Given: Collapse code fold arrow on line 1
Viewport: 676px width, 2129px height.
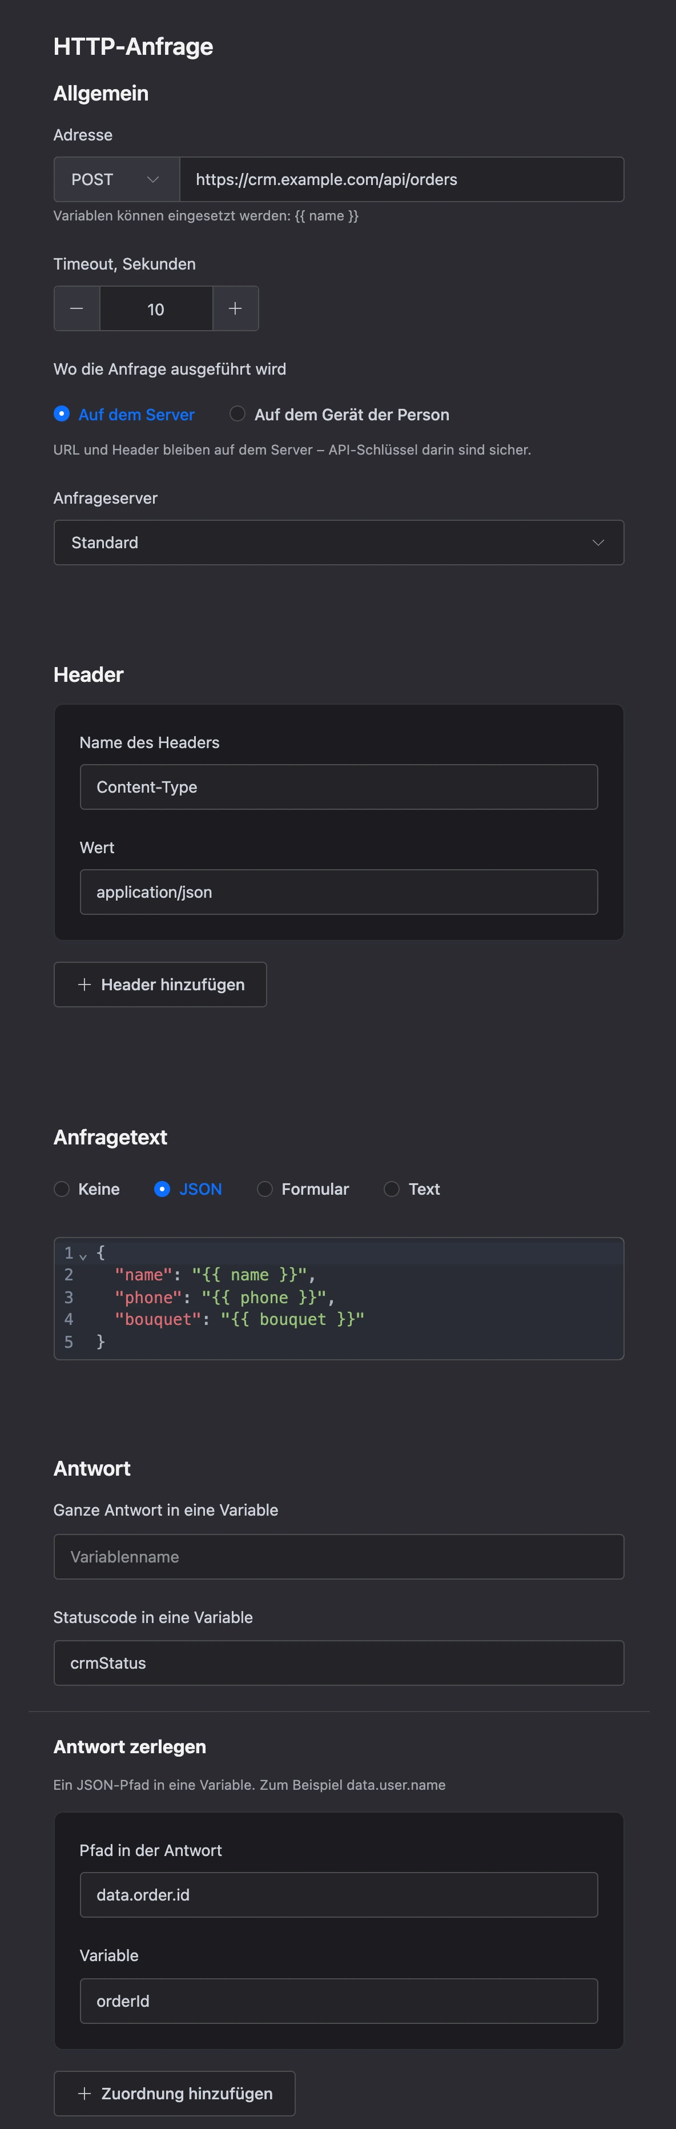Looking at the screenshot, I should [x=83, y=1256].
